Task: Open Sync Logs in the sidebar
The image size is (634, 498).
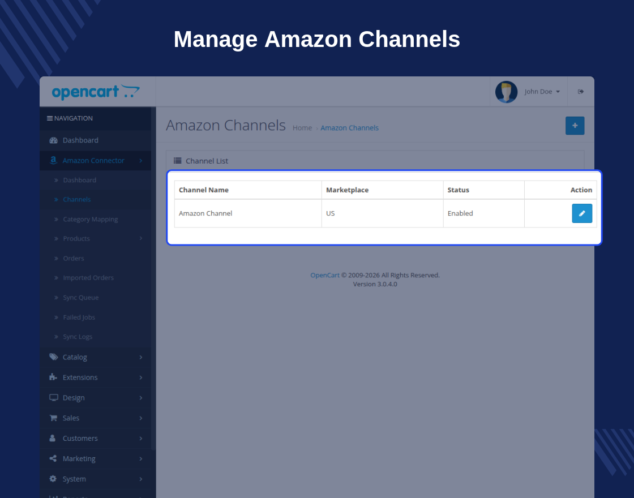Action: (x=96, y=337)
